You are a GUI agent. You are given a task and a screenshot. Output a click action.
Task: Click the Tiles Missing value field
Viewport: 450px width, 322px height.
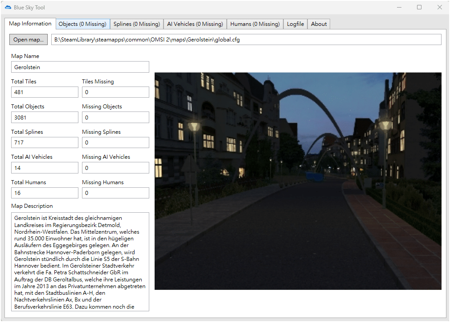click(115, 92)
